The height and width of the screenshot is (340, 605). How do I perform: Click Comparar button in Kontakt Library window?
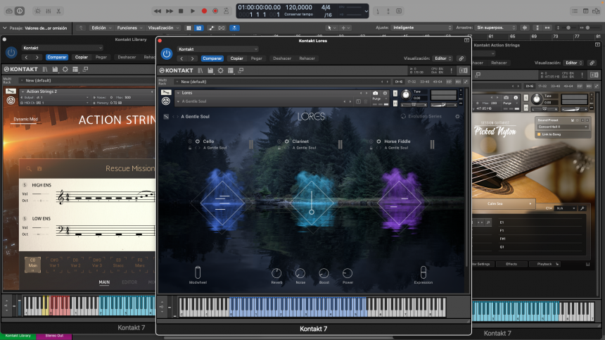[x=57, y=57]
